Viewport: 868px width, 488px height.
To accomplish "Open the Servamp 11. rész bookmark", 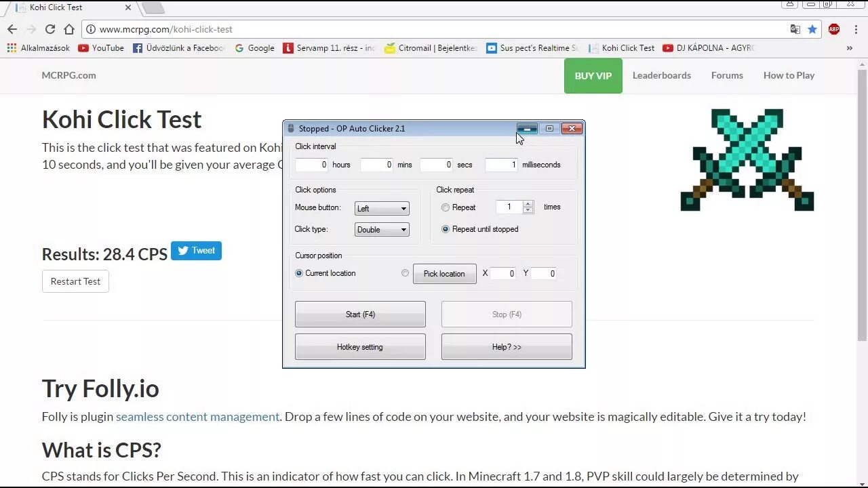I will coord(330,48).
